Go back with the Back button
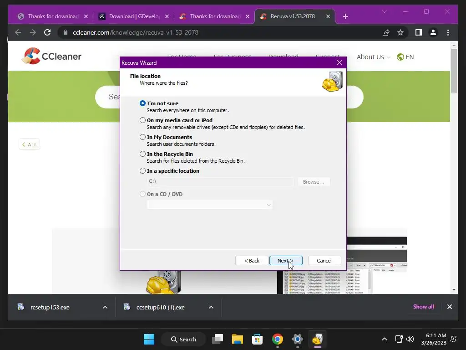The image size is (466, 350). coord(252,260)
